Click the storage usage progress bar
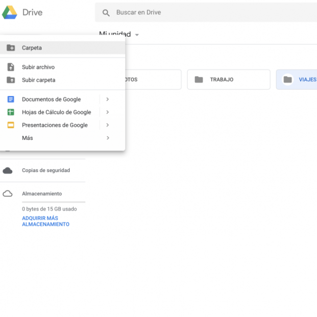The image size is (317, 317). tap(53, 202)
